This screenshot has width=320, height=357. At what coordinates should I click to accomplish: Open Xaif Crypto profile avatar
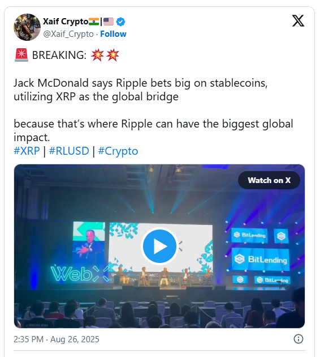tap(27, 27)
